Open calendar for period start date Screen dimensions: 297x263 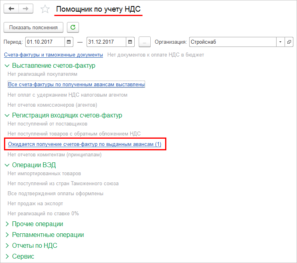coord(69,42)
